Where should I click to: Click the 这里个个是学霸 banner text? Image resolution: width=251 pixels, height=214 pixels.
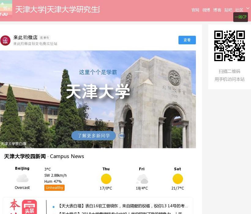pyautogui.click(x=98, y=72)
